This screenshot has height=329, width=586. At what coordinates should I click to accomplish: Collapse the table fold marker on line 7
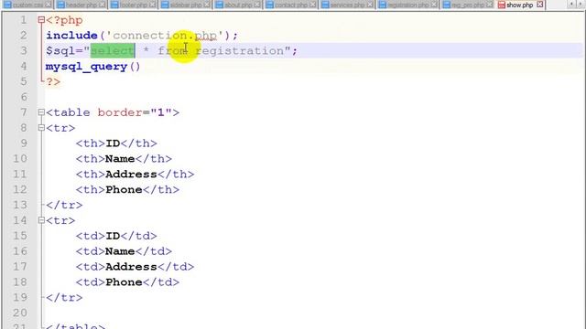point(41,111)
